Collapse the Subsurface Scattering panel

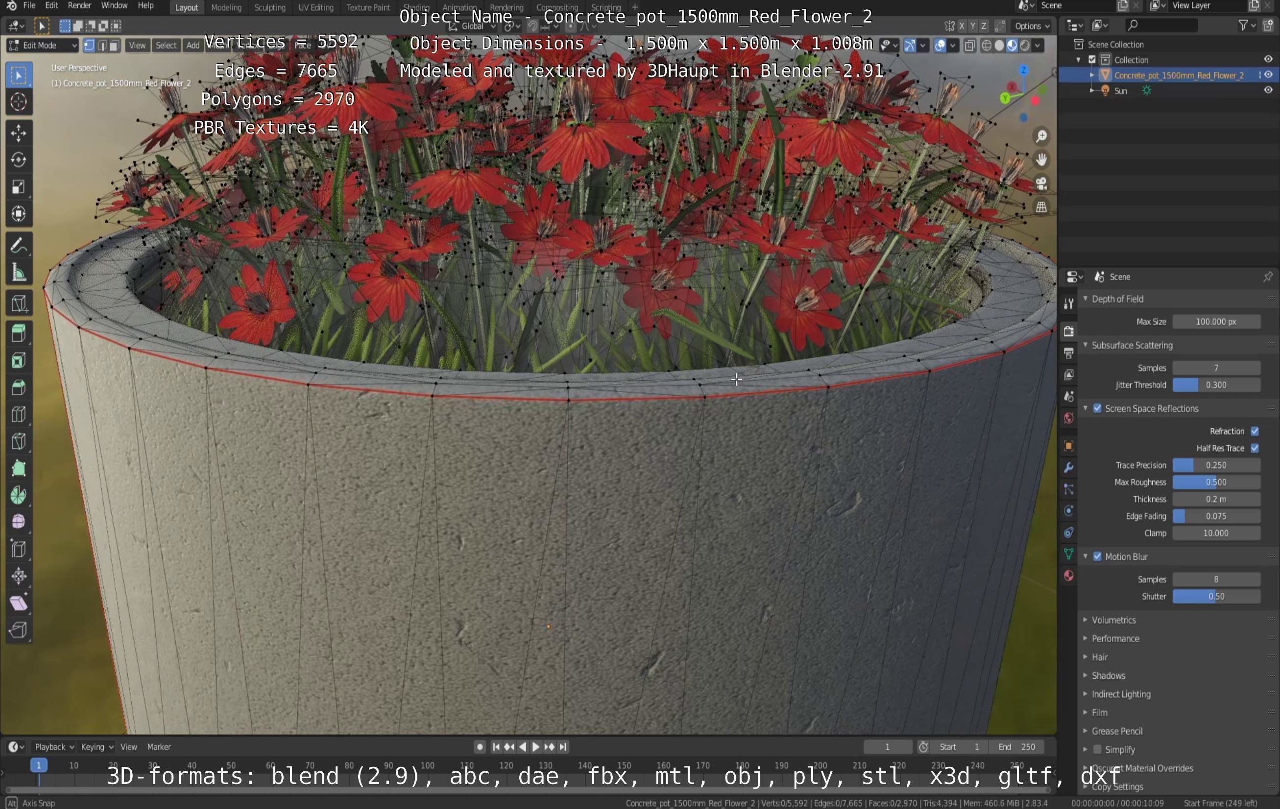click(x=1131, y=345)
